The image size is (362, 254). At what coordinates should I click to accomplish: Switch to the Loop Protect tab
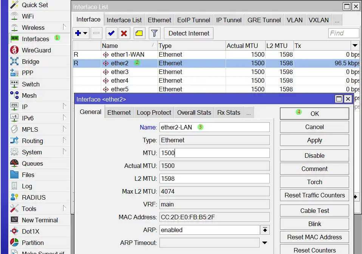point(154,112)
